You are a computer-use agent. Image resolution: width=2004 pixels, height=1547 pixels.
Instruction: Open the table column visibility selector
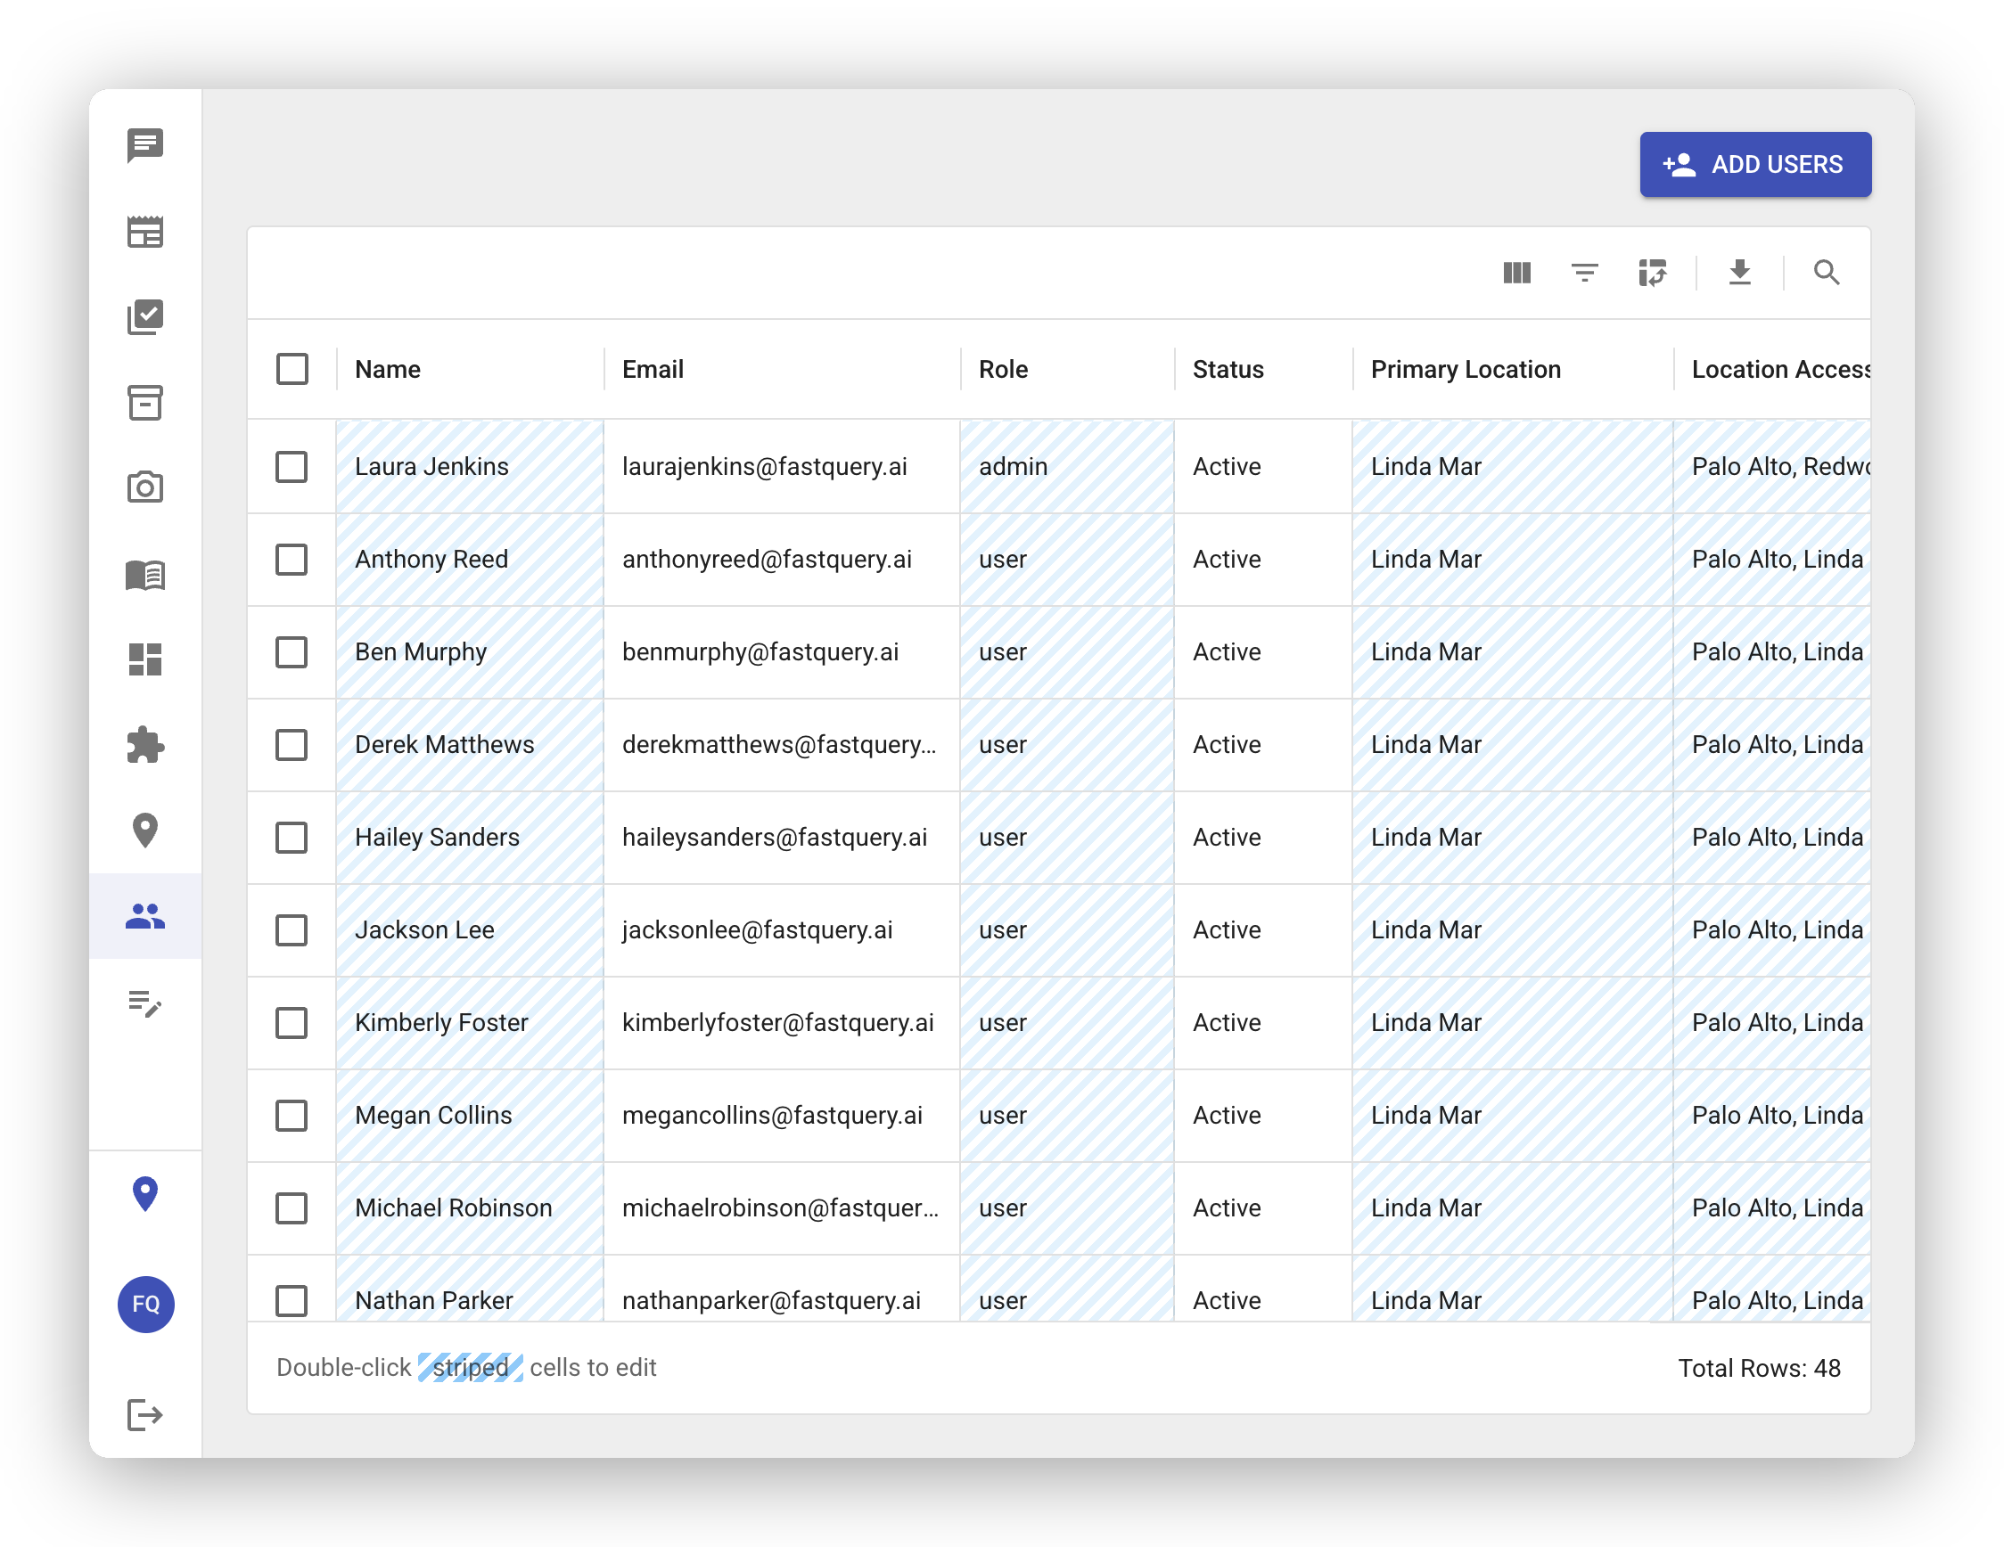1515,273
